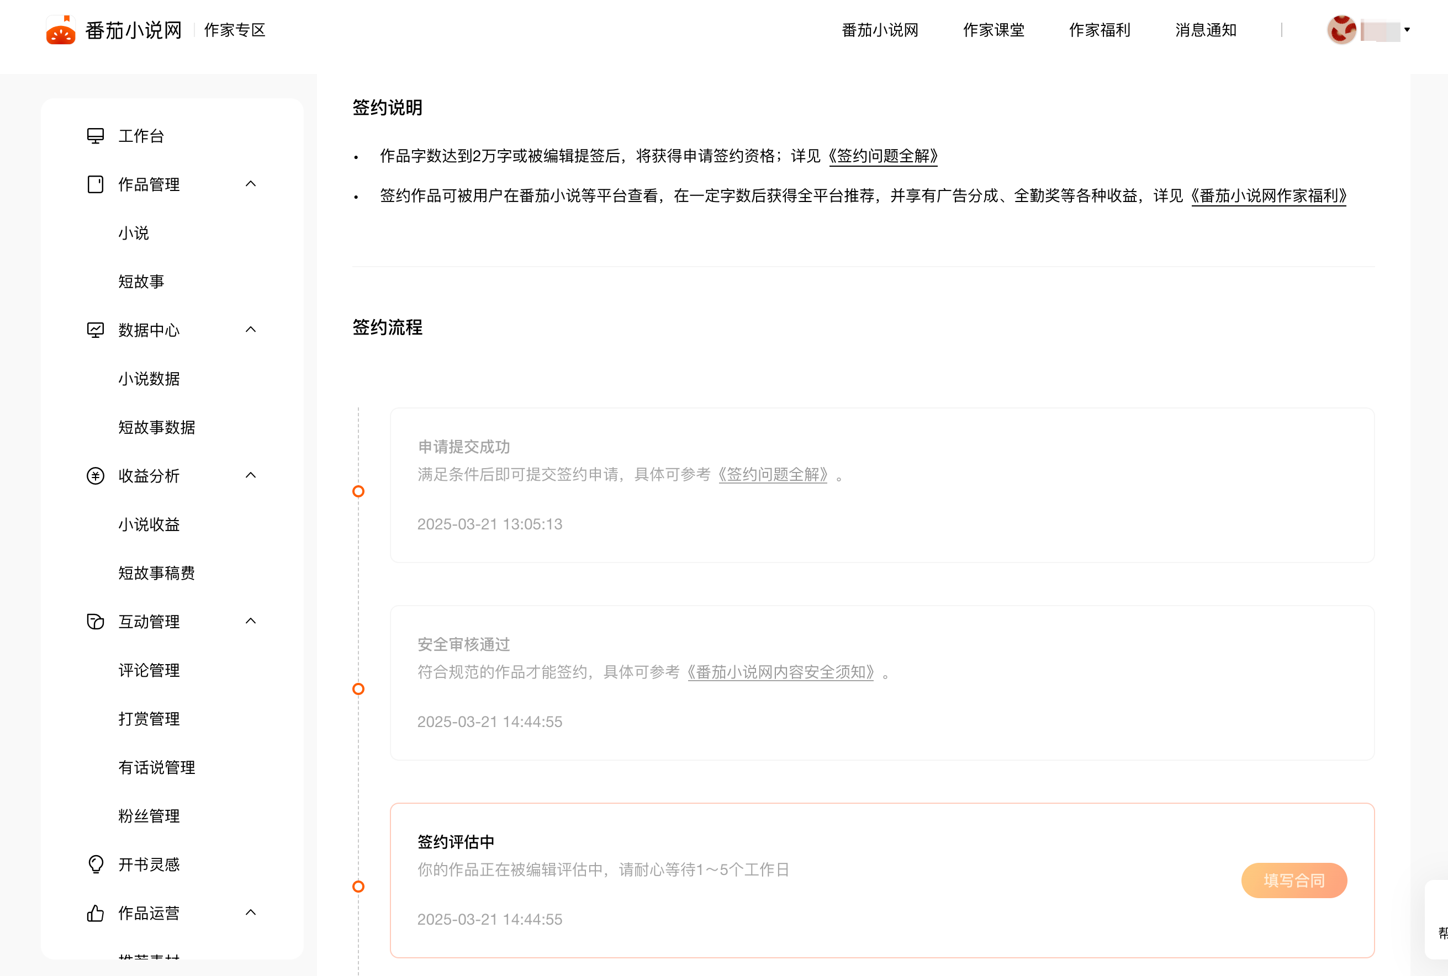Open 小说数据 in sidebar

point(149,379)
